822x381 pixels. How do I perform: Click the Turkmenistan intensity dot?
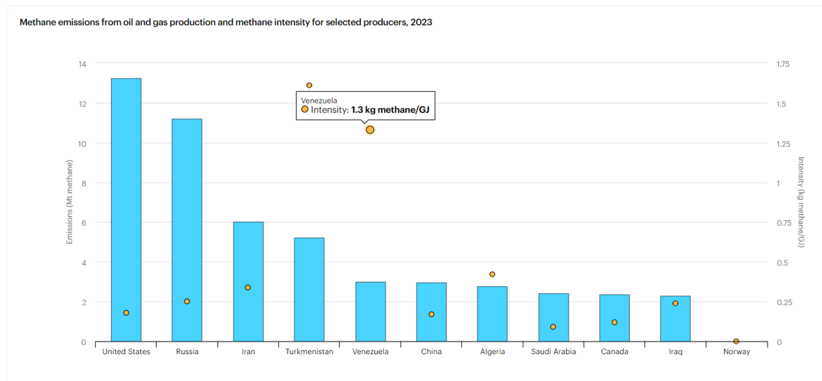pyautogui.click(x=309, y=85)
